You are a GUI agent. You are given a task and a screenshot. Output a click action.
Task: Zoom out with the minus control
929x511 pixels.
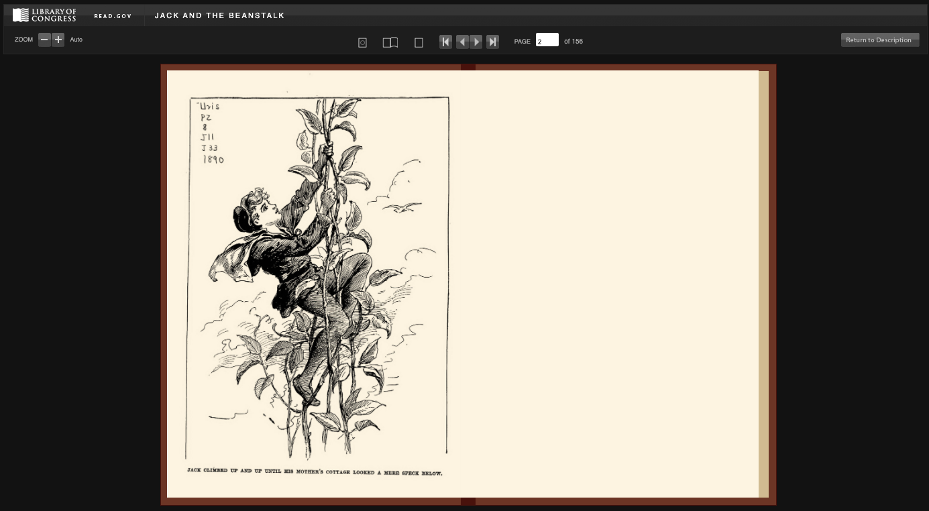44,40
